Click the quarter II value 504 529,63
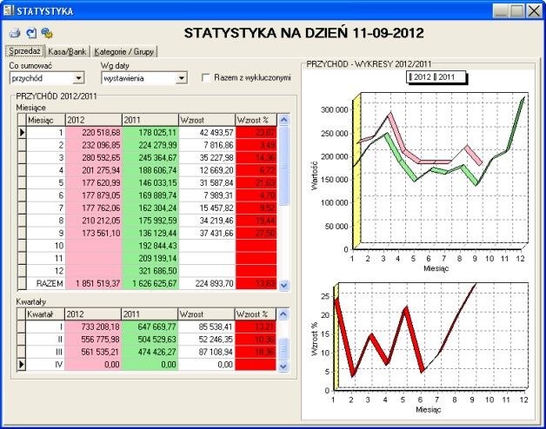Image resolution: width=546 pixels, height=429 pixels. (150, 340)
